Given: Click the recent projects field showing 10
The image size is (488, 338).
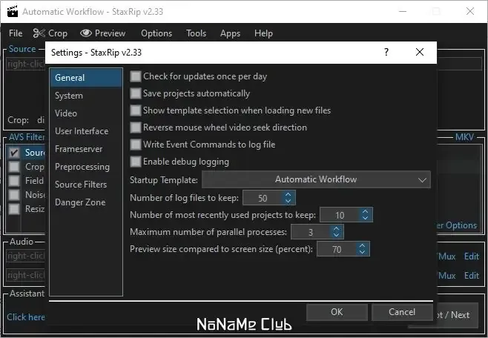Looking at the screenshot, I should pos(340,215).
